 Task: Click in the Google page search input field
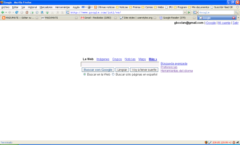[x=120, y=64]
